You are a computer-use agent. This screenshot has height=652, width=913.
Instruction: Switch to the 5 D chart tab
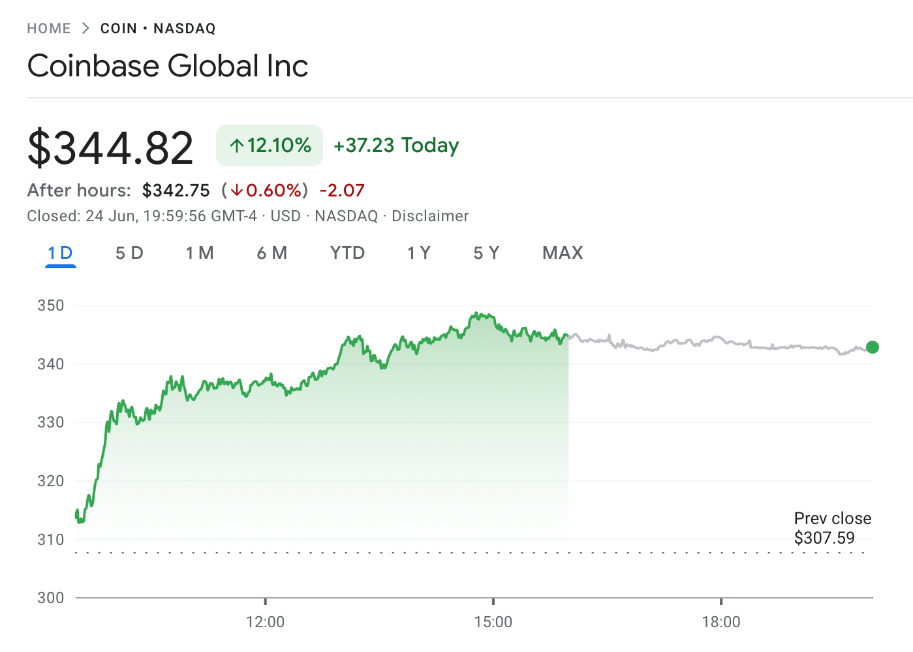pos(129,253)
